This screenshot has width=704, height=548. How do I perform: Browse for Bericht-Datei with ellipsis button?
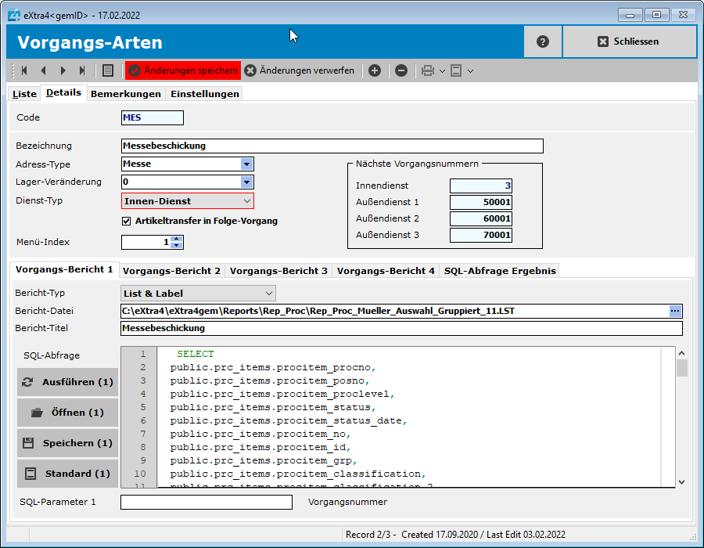pyautogui.click(x=675, y=311)
